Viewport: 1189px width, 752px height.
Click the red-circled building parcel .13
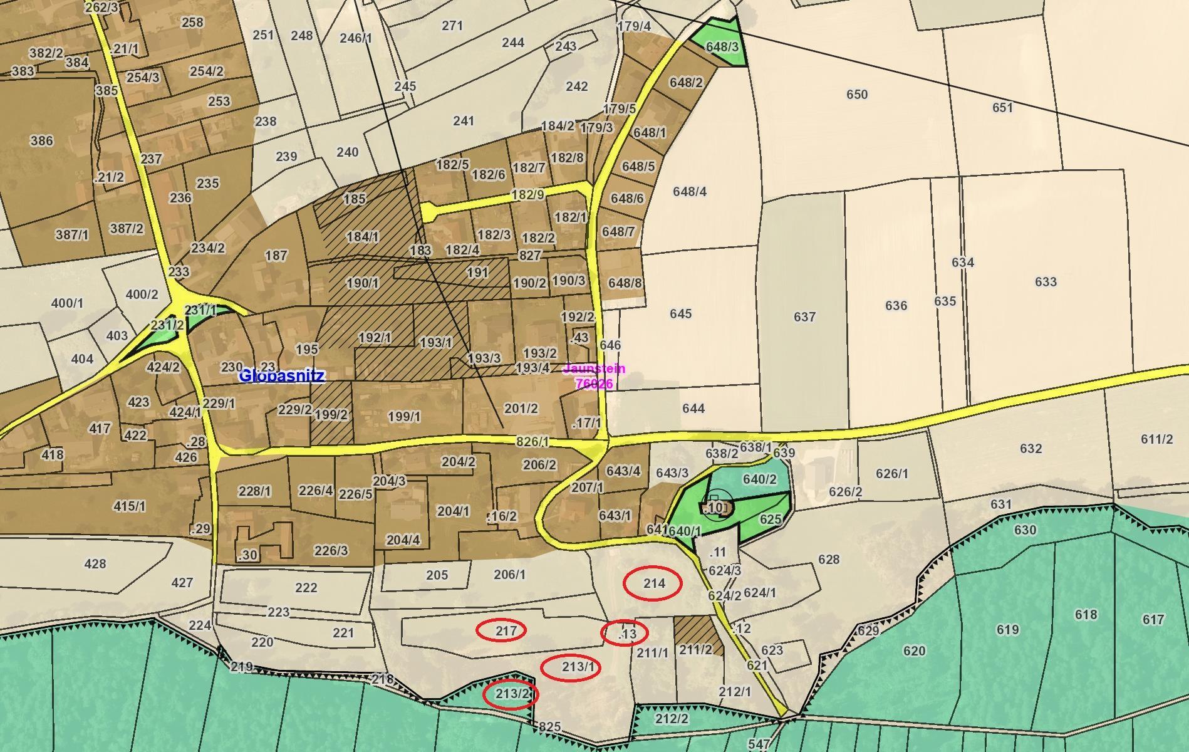[626, 634]
